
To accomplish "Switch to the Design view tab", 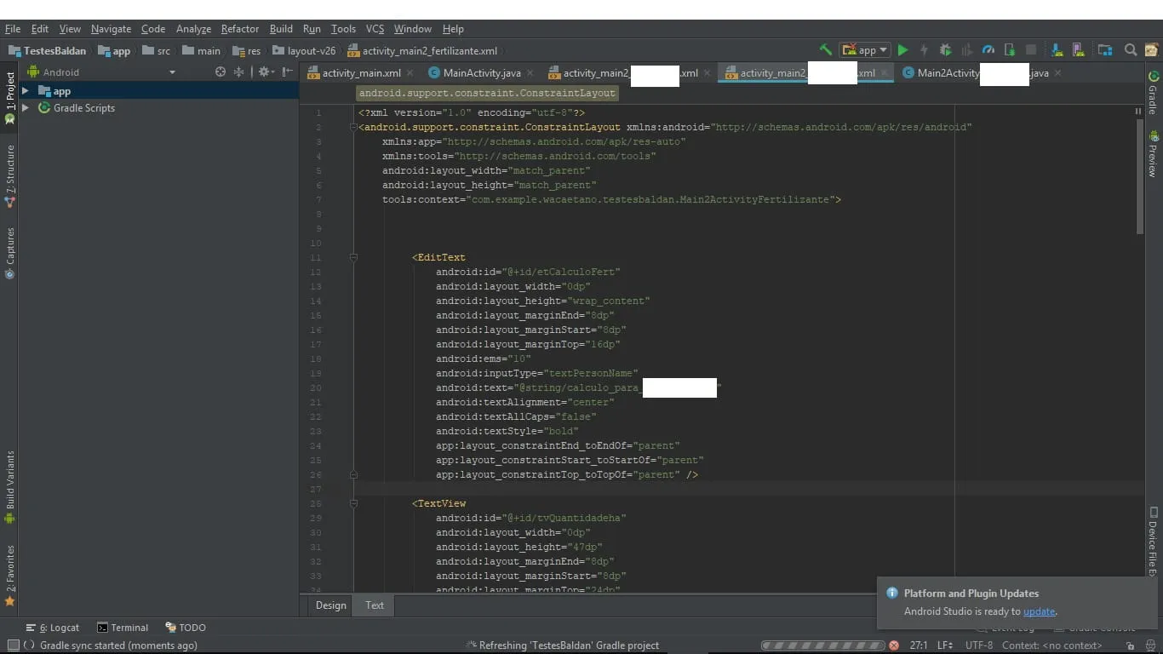I will (x=330, y=605).
